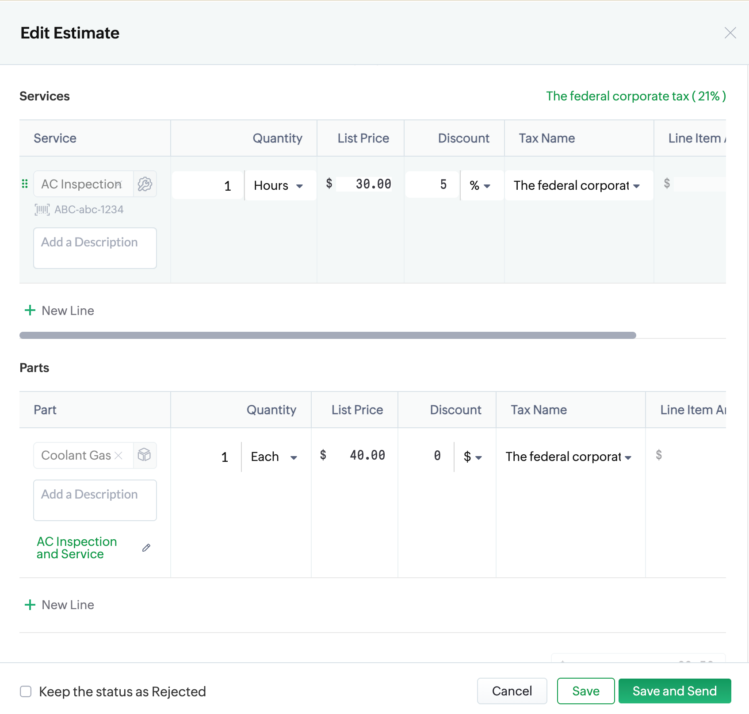Viewport: 749px width, 714px height.
Task: Click the plus icon for New Line under Services
Action: (x=30, y=311)
